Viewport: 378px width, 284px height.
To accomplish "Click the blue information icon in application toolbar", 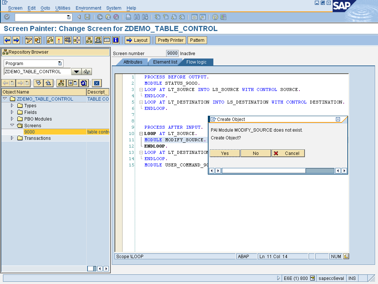I will tap(115, 40).
